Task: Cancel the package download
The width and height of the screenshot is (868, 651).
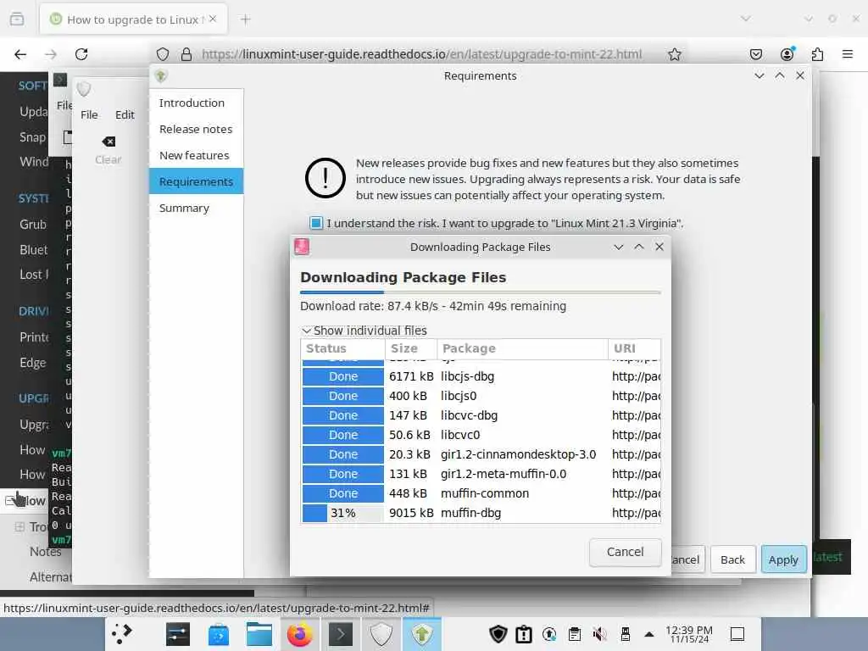Action: [x=625, y=552]
